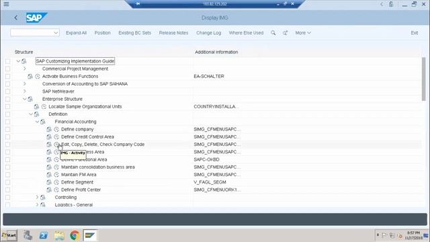
Task: Click documentation icon for Edit, Copy, Delete Company Code
Action: click(49, 145)
